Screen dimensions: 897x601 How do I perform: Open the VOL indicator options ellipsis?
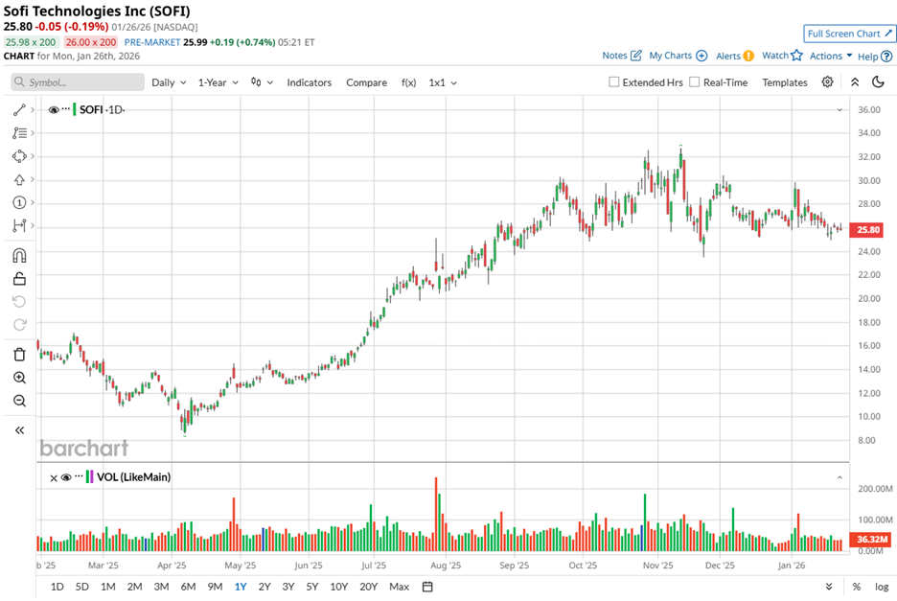pyautogui.click(x=79, y=476)
